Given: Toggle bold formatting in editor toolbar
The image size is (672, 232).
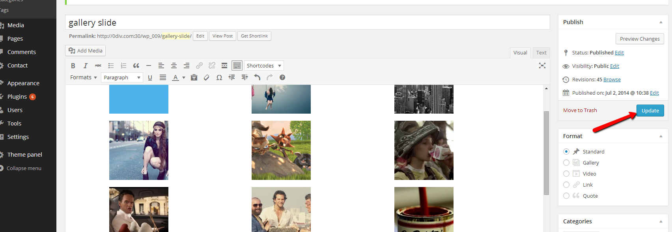Looking at the screenshot, I should point(73,66).
